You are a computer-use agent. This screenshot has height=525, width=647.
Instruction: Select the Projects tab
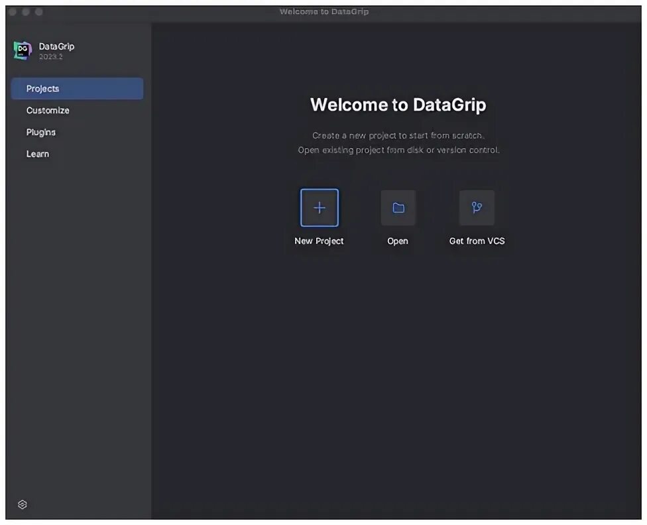click(77, 88)
